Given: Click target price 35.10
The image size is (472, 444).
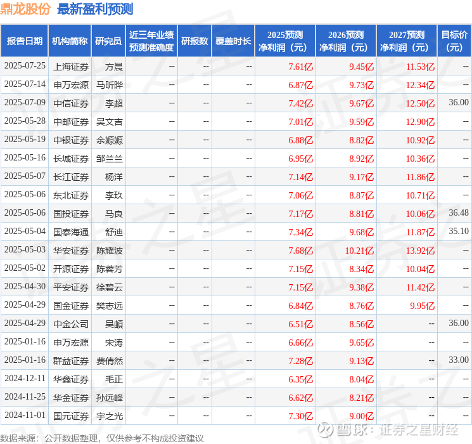Looking at the screenshot, I should tap(459, 231).
